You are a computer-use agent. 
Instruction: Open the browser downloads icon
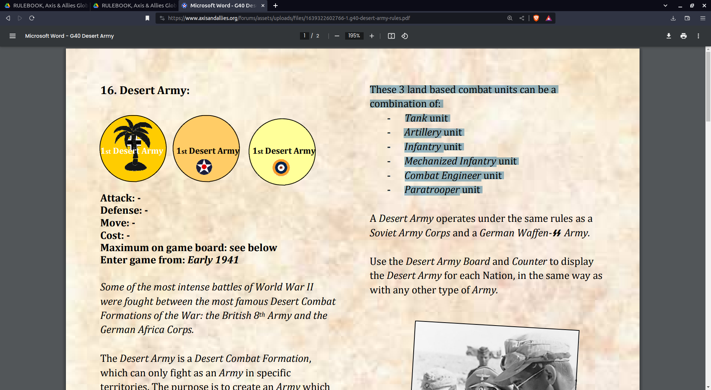click(673, 18)
